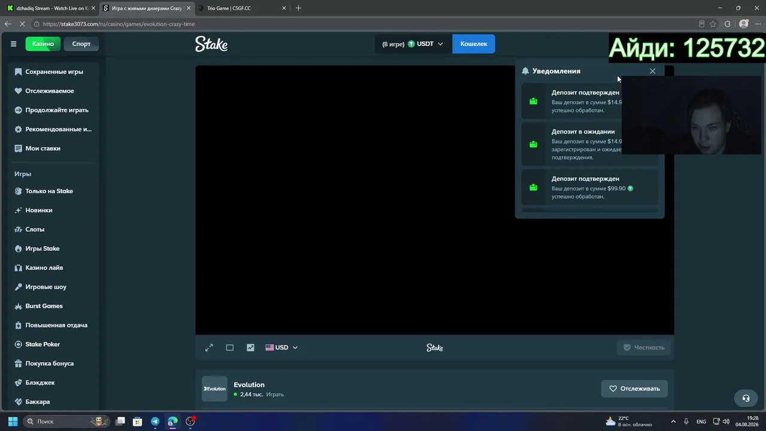Open the $99.90 deposit confirmed notification

[589, 187]
